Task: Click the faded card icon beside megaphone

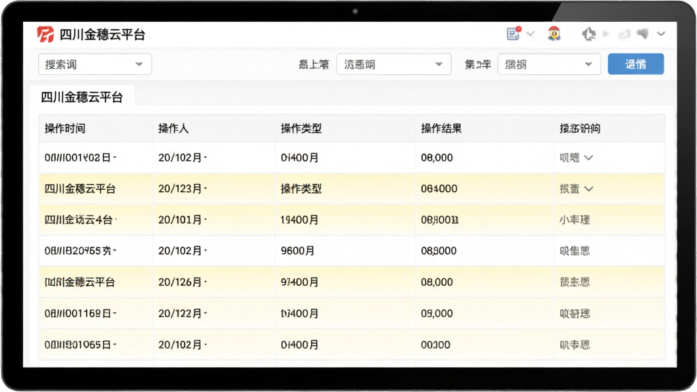Action: click(x=625, y=34)
